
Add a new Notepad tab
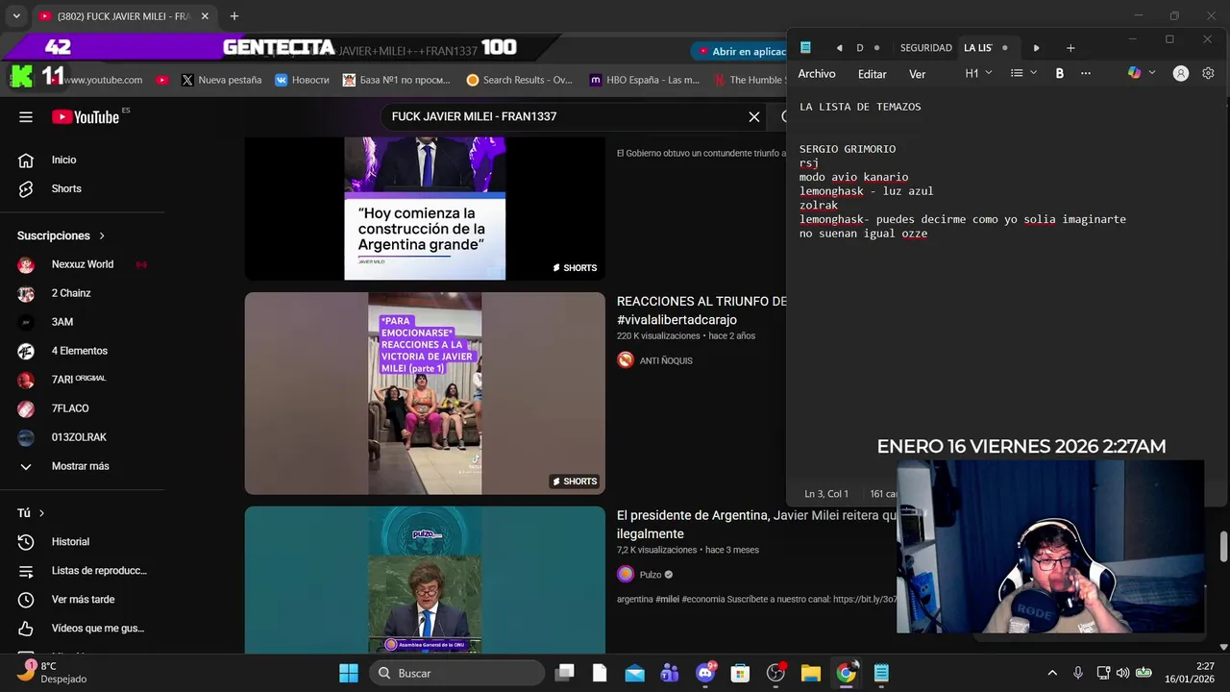point(1070,48)
